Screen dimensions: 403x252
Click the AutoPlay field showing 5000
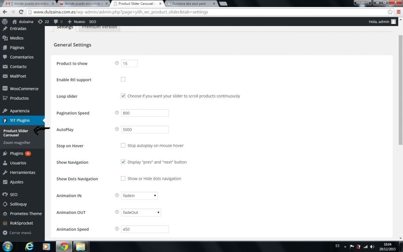(x=145, y=129)
